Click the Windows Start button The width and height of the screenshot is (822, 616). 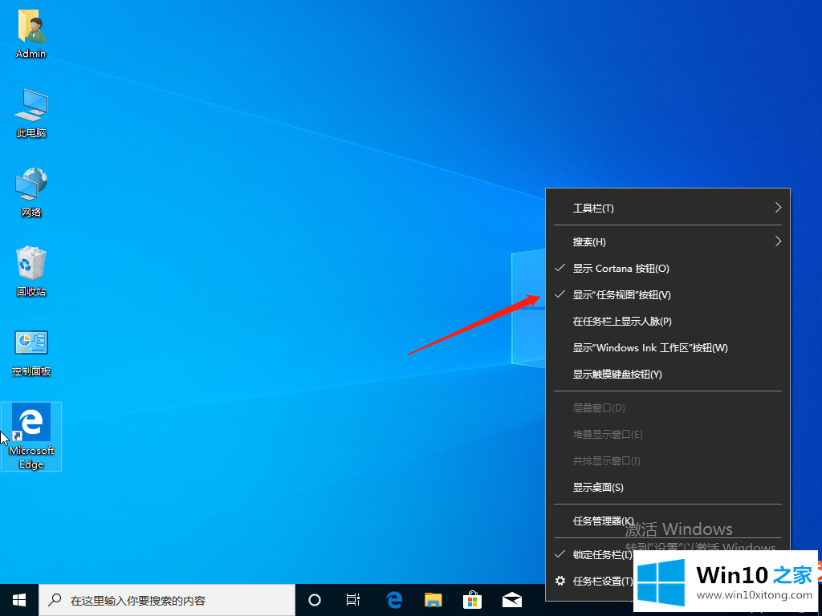(19, 600)
